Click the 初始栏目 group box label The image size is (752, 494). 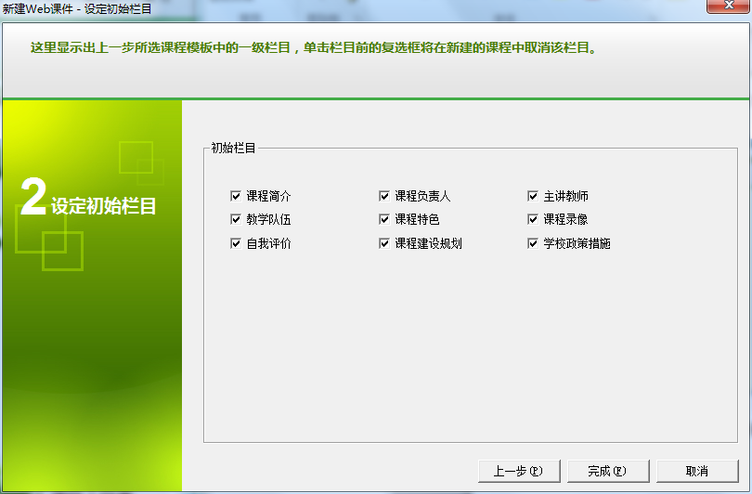click(233, 148)
